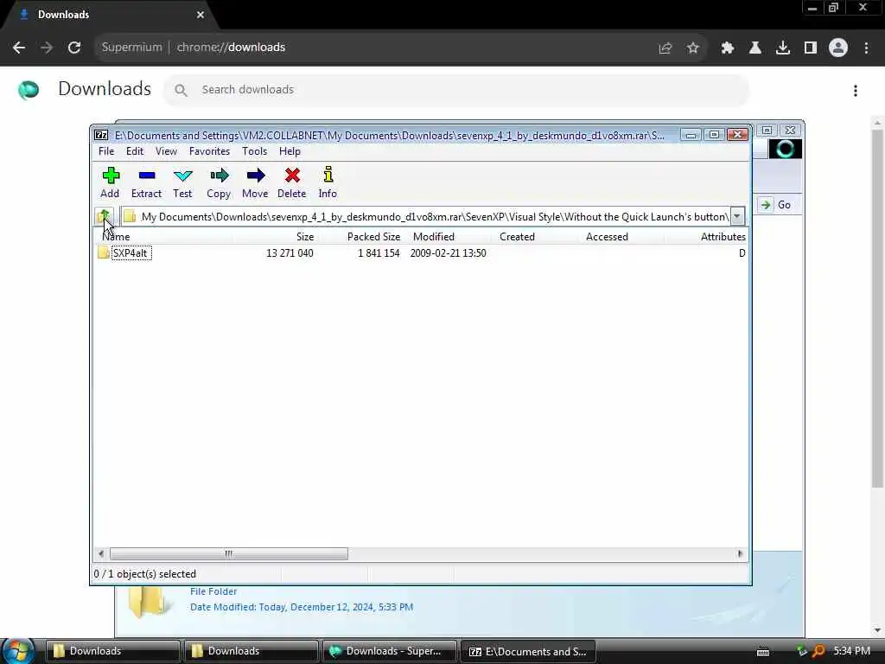The width and height of the screenshot is (885, 664).
Task: Click the Move toolbar button
Action: (x=255, y=182)
